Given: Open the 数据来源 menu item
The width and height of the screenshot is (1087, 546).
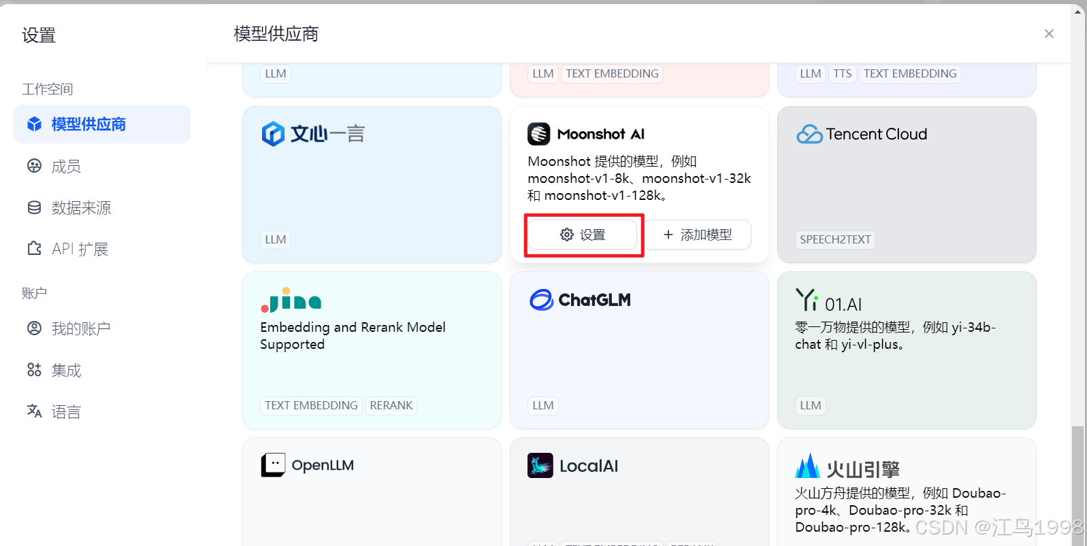Looking at the screenshot, I should [102, 207].
